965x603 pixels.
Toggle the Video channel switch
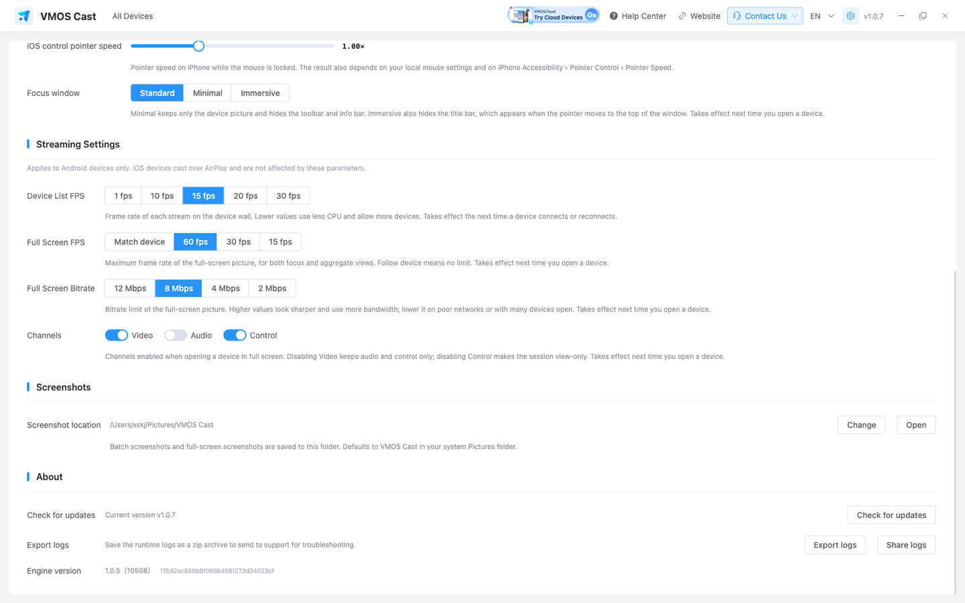click(117, 335)
